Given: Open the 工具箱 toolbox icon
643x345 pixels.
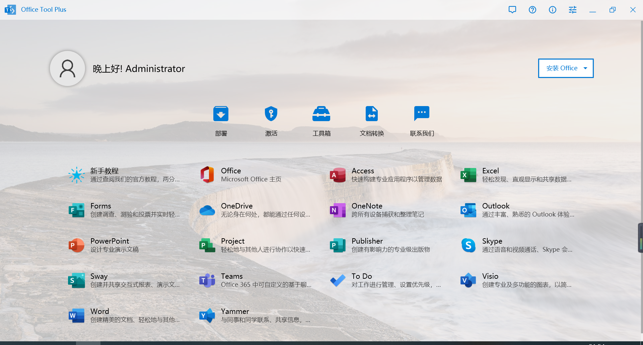Looking at the screenshot, I should [x=321, y=114].
